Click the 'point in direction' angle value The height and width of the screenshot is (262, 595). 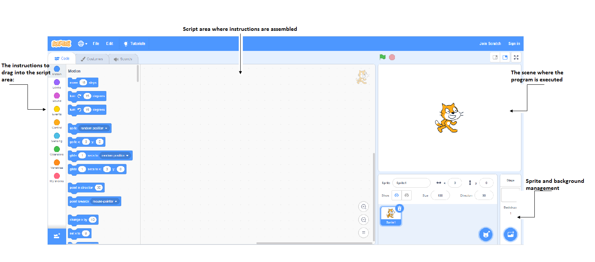pyautogui.click(x=99, y=188)
